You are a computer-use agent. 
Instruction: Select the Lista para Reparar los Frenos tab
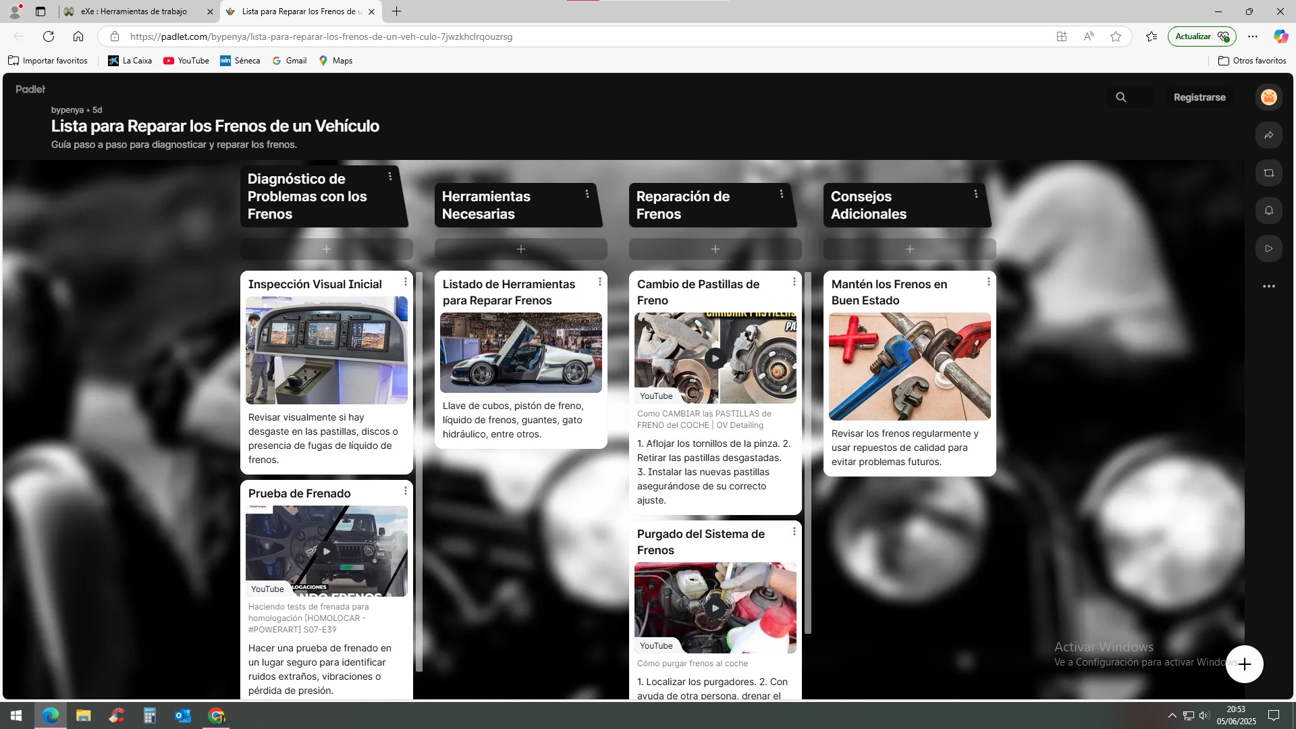click(301, 11)
